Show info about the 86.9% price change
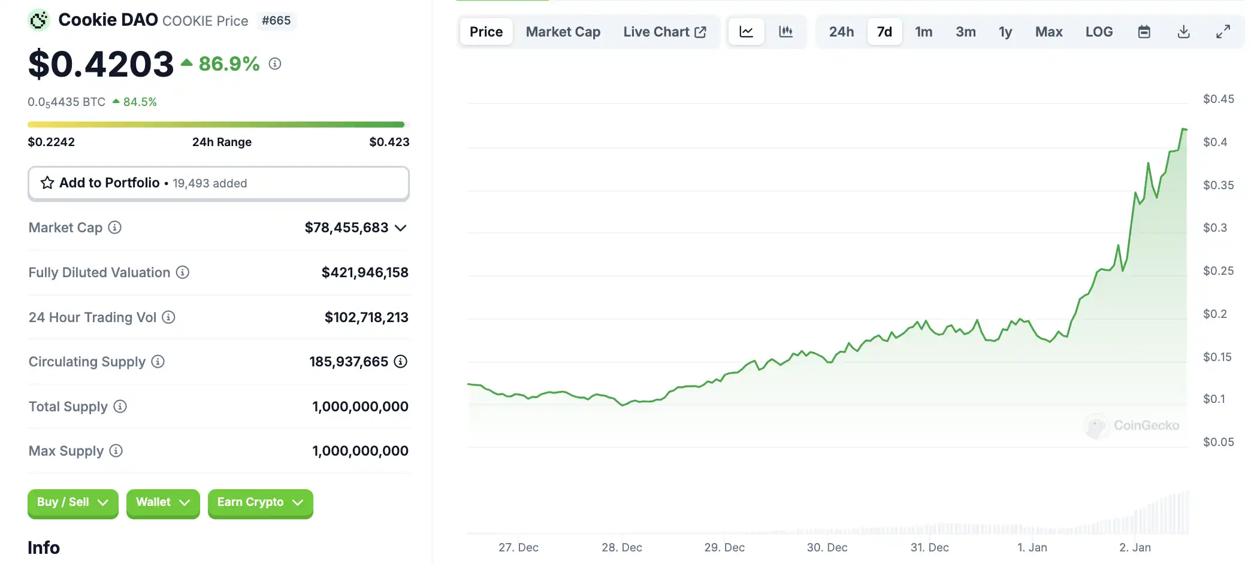The height and width of the screenshot is (564, 1251). click(275, 63)
